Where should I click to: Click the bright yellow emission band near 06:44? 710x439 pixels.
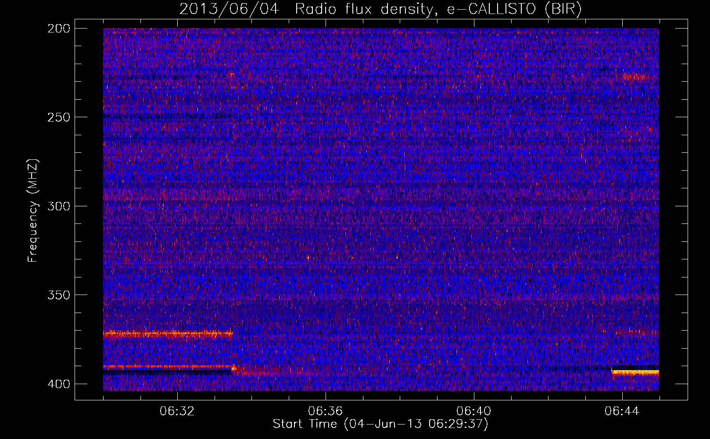[x=635, y=372]
